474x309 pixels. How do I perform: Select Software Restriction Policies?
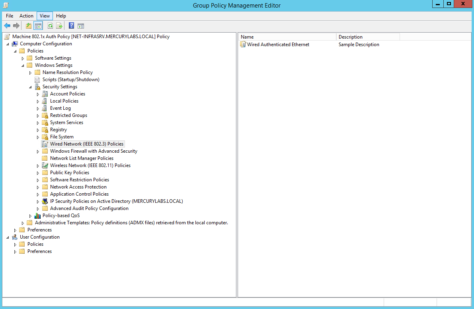tap(80, 180)
